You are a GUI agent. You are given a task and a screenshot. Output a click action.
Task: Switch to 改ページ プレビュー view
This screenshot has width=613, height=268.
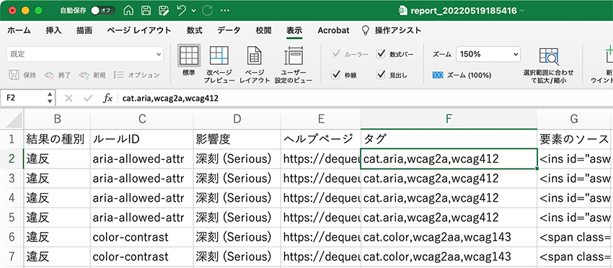(x=219, y=64)
